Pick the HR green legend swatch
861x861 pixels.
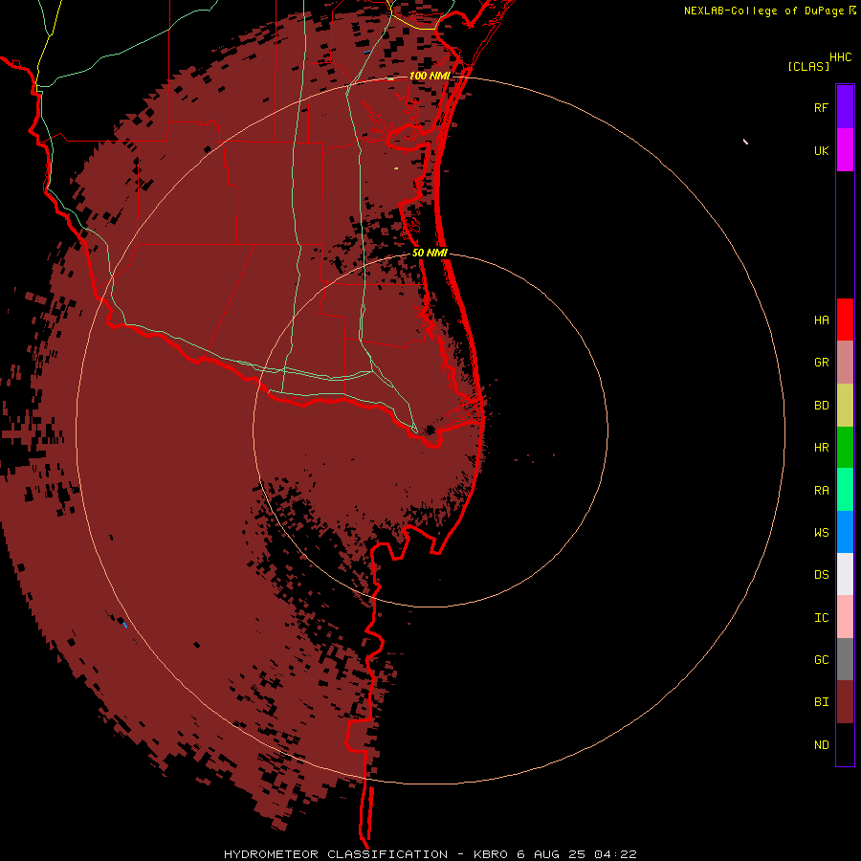click(845, 448)
